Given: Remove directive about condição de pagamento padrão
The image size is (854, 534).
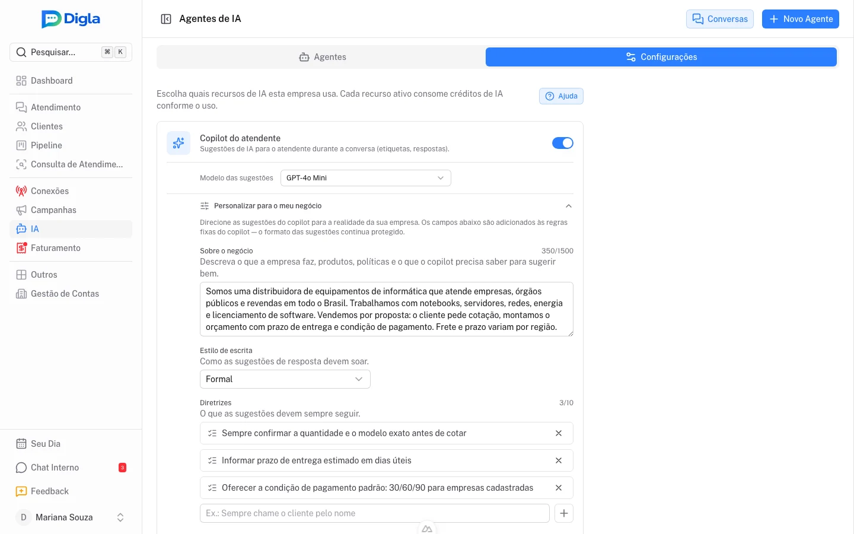Looking at the screenshot, I should pyautogui.click(x=559, y=488).
